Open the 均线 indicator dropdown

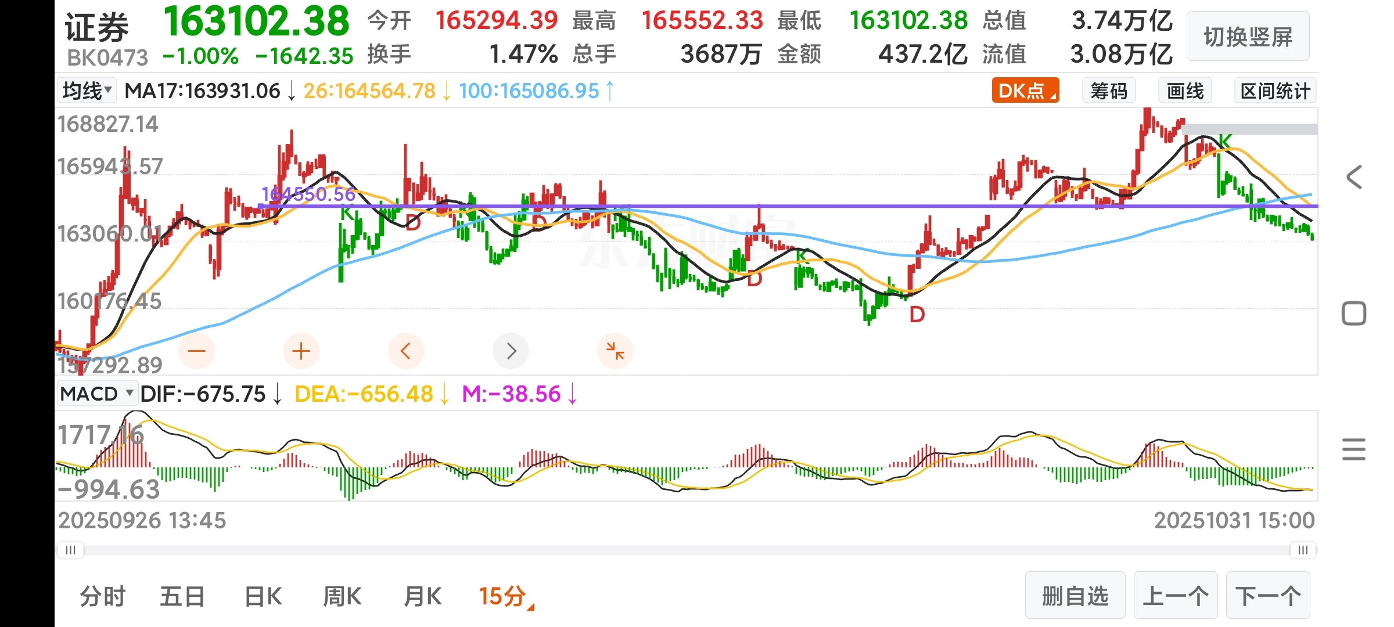tap(87, 91)
